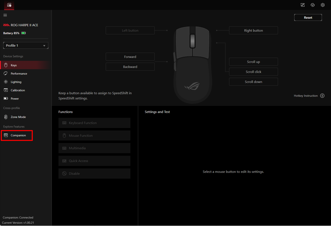Screen dimensions: 331x226
Task: Open the Profile 1 dropdown
Action: point(26,46)
